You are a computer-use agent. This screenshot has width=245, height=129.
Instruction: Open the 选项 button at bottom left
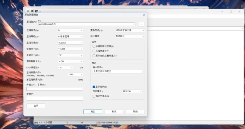point(36,105)
